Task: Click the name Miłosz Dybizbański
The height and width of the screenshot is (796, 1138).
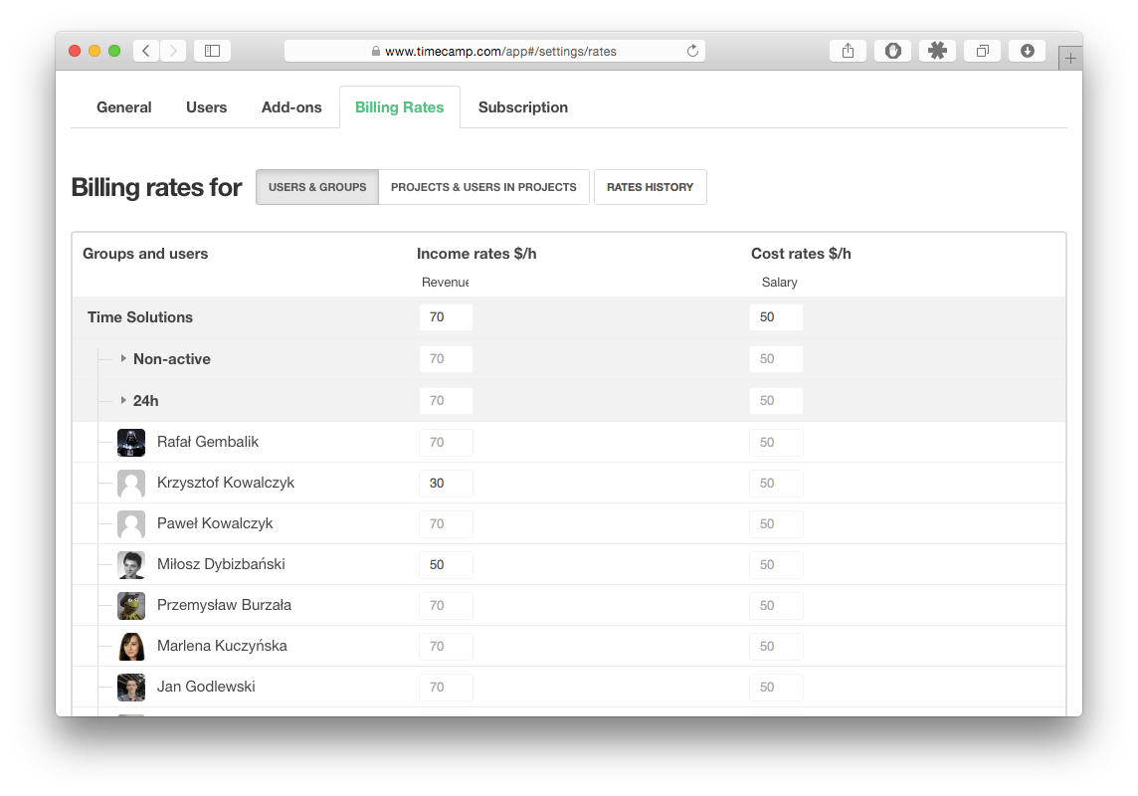Action: coord(221,564)
